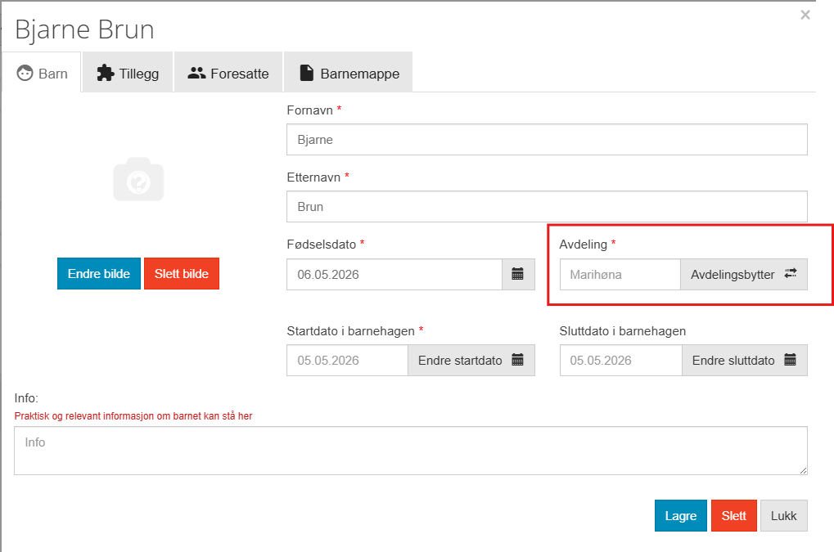Close the dialog with Lukk
834x552 pixels.
tap(784, 515)
